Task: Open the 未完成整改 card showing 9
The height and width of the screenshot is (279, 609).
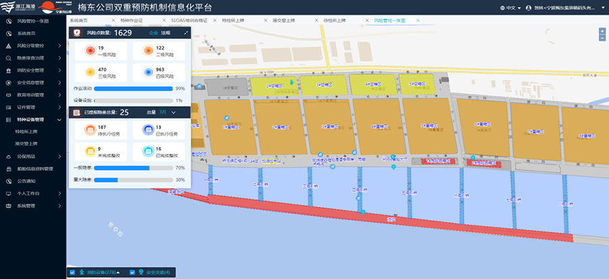Action: (x=101, y=152)
